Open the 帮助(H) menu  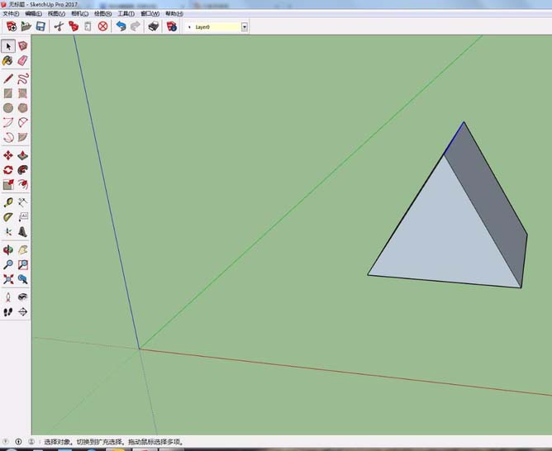[x=174, y=13]
